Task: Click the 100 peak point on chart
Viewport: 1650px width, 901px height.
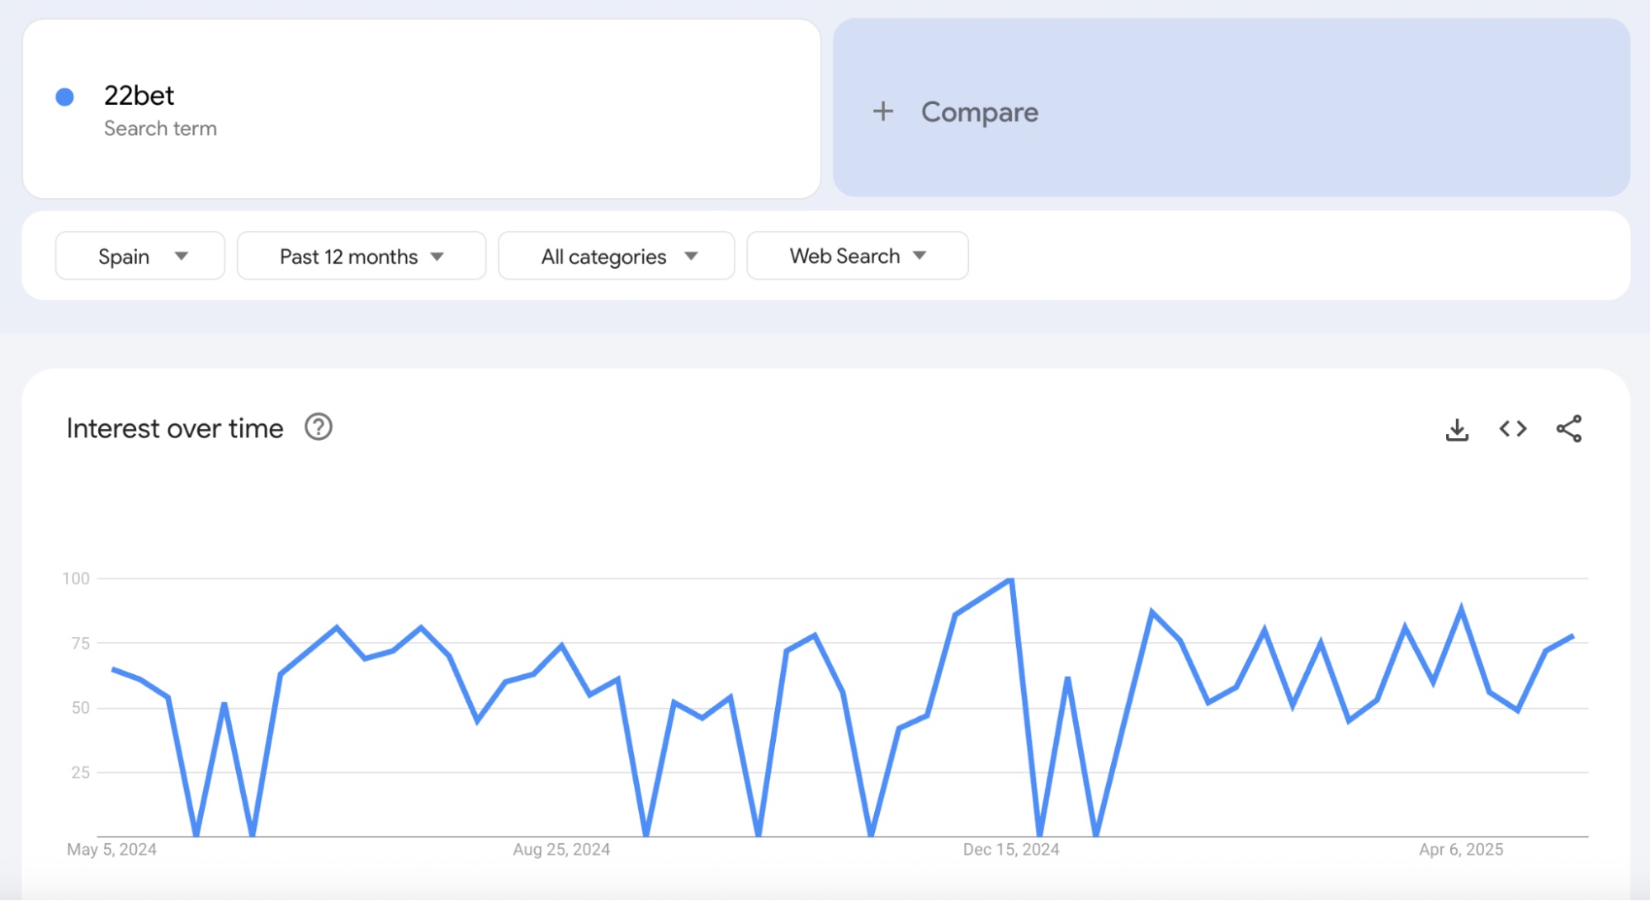Action: (x=1011, y=579)
